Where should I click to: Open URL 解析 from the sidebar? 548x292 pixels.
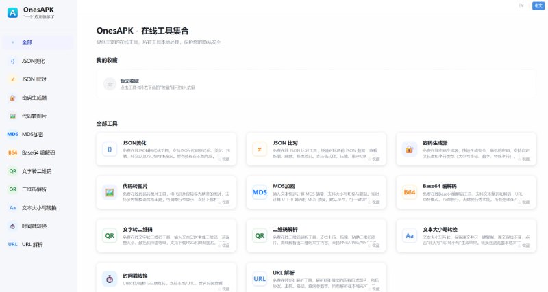(x=38, y=245)
